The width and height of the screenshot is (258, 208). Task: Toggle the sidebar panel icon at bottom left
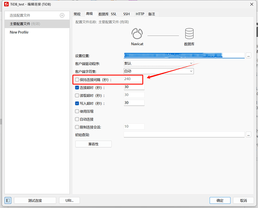(8, 201)
